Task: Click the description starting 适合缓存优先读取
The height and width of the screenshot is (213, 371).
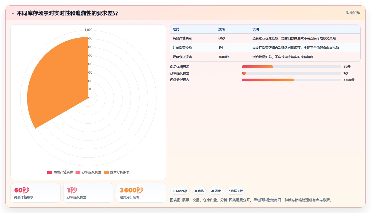Action: [x=294, y=38]
